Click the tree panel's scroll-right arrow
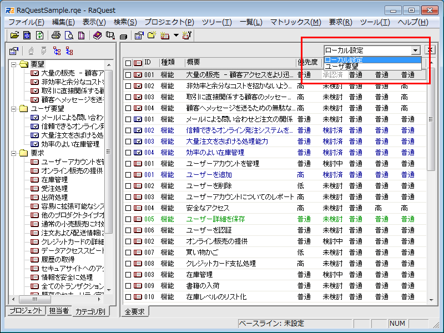This screenshot has height=333, width=444. tap(99, 299)
